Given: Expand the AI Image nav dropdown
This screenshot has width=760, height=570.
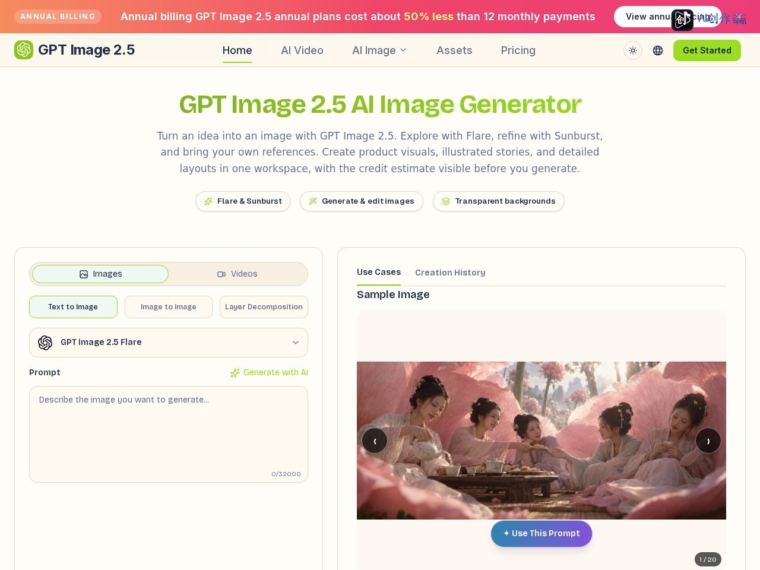Looking at the screenshot, I should coord(380,50).
